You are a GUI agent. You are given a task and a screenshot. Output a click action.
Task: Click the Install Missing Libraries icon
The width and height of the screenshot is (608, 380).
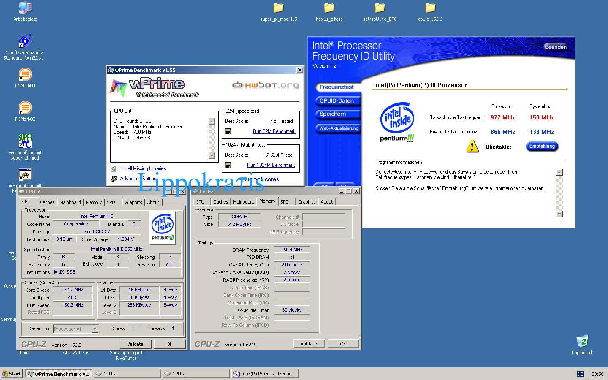click(x=113, y=168)
